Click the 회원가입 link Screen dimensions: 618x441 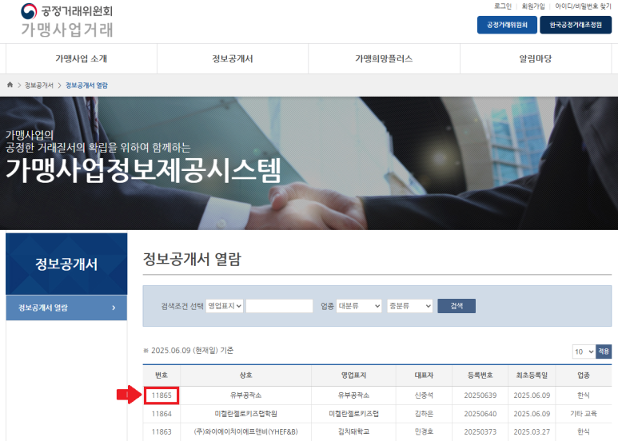tap(533, 6)
